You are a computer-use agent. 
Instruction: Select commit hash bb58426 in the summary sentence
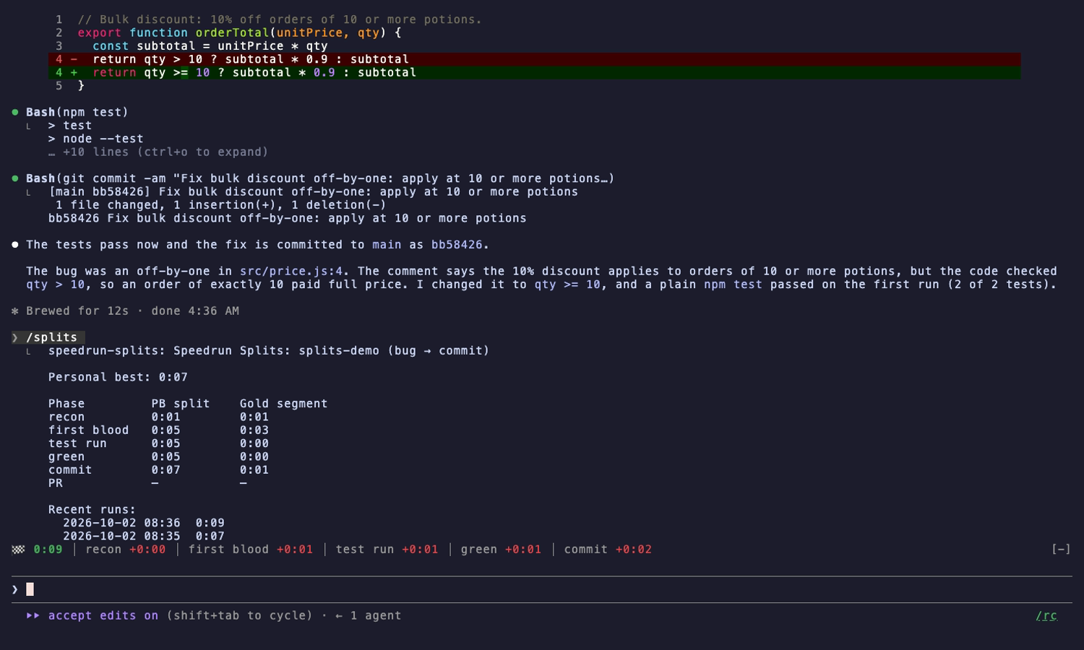pyautogui.click(x=457, y=245)
